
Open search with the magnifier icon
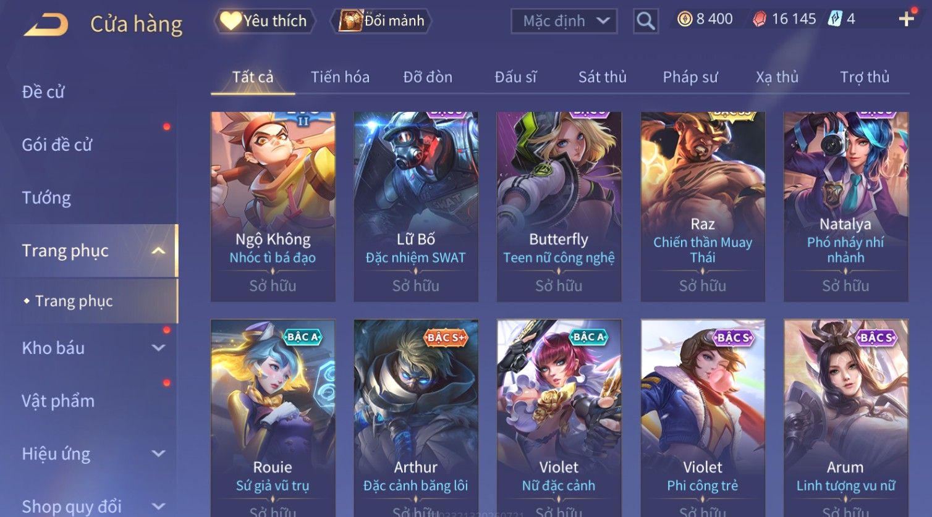pos(645,21)
